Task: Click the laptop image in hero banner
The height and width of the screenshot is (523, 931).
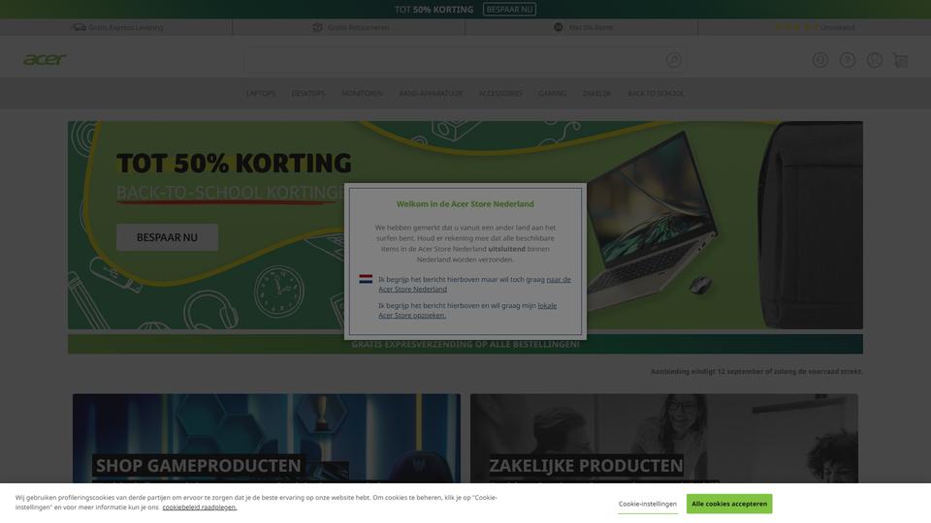Action: point(653,220)
